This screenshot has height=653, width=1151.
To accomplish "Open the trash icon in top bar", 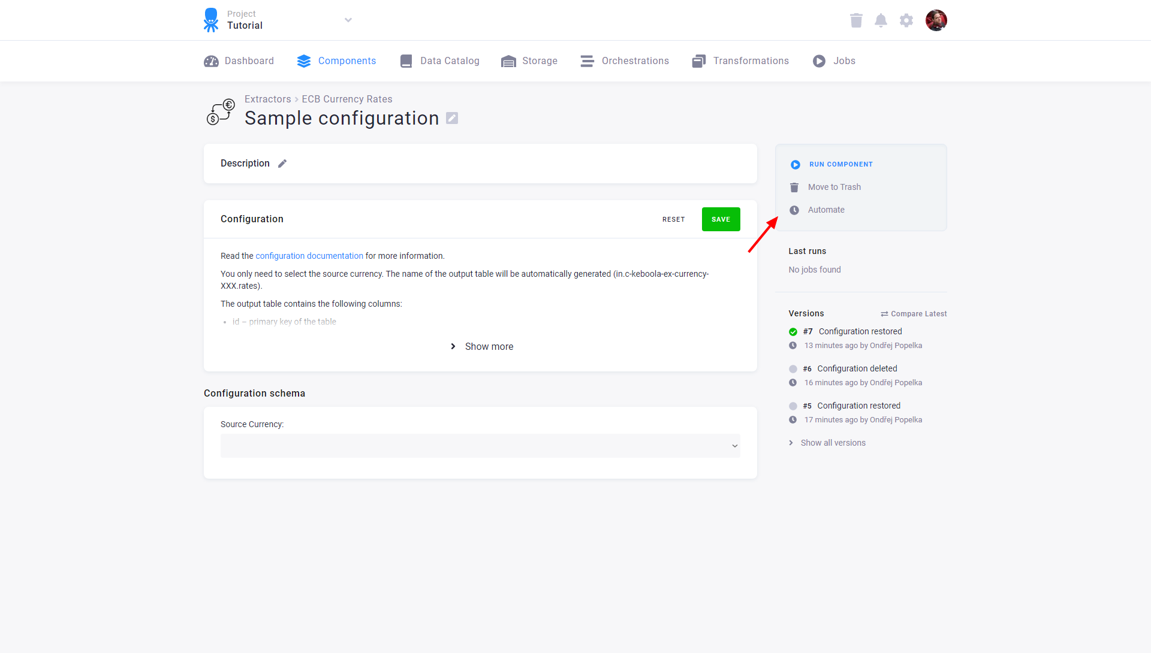I will 856,20.
